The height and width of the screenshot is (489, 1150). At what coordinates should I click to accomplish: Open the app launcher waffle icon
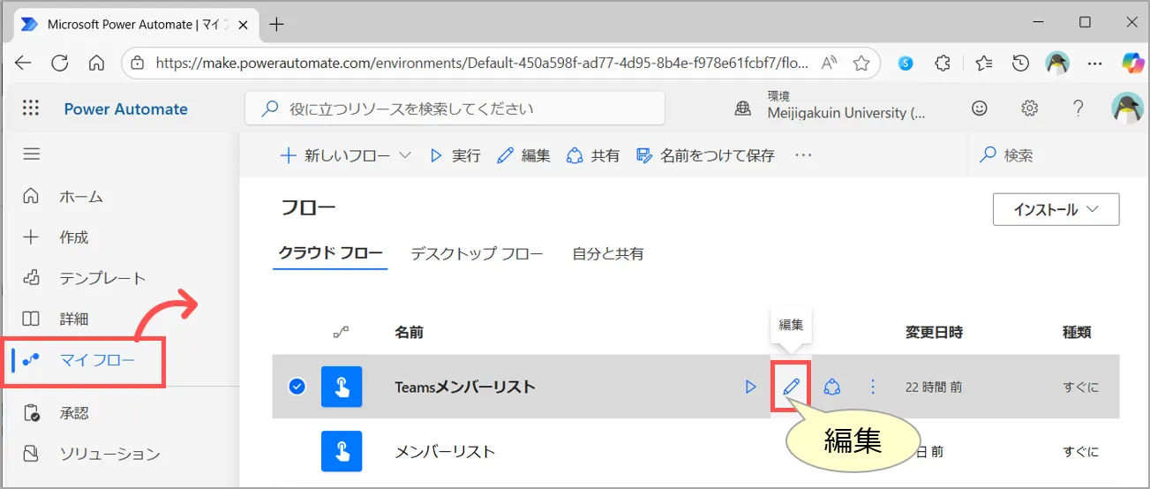pyautogui.click(x=31, y=109)
